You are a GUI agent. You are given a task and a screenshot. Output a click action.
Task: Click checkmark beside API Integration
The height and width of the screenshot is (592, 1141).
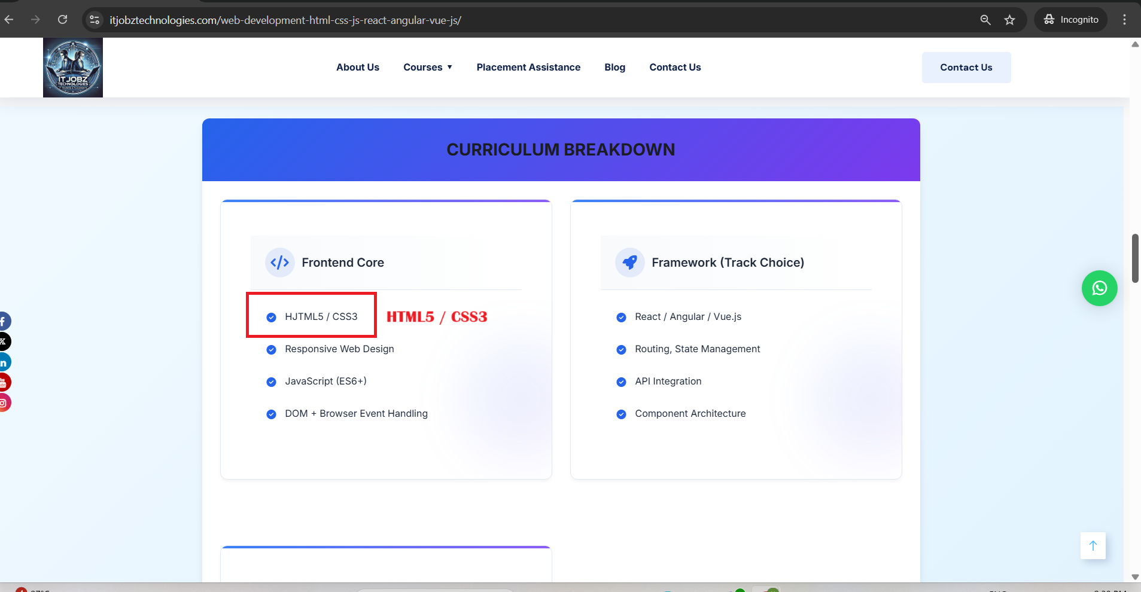click(x=621, y=382)
